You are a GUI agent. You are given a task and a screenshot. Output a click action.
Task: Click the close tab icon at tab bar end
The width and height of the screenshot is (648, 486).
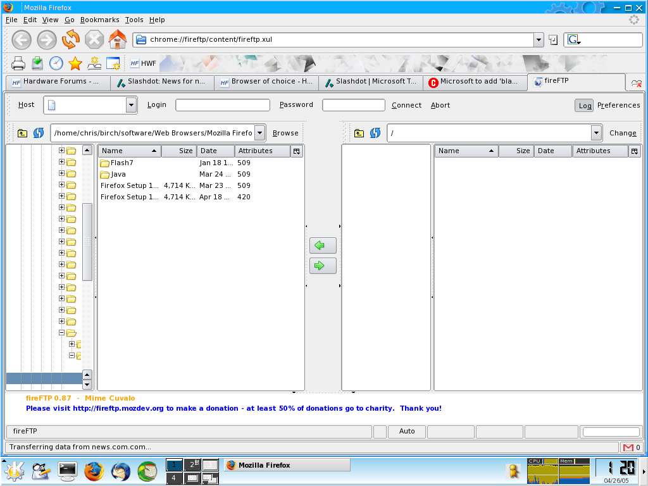[637, 84]
